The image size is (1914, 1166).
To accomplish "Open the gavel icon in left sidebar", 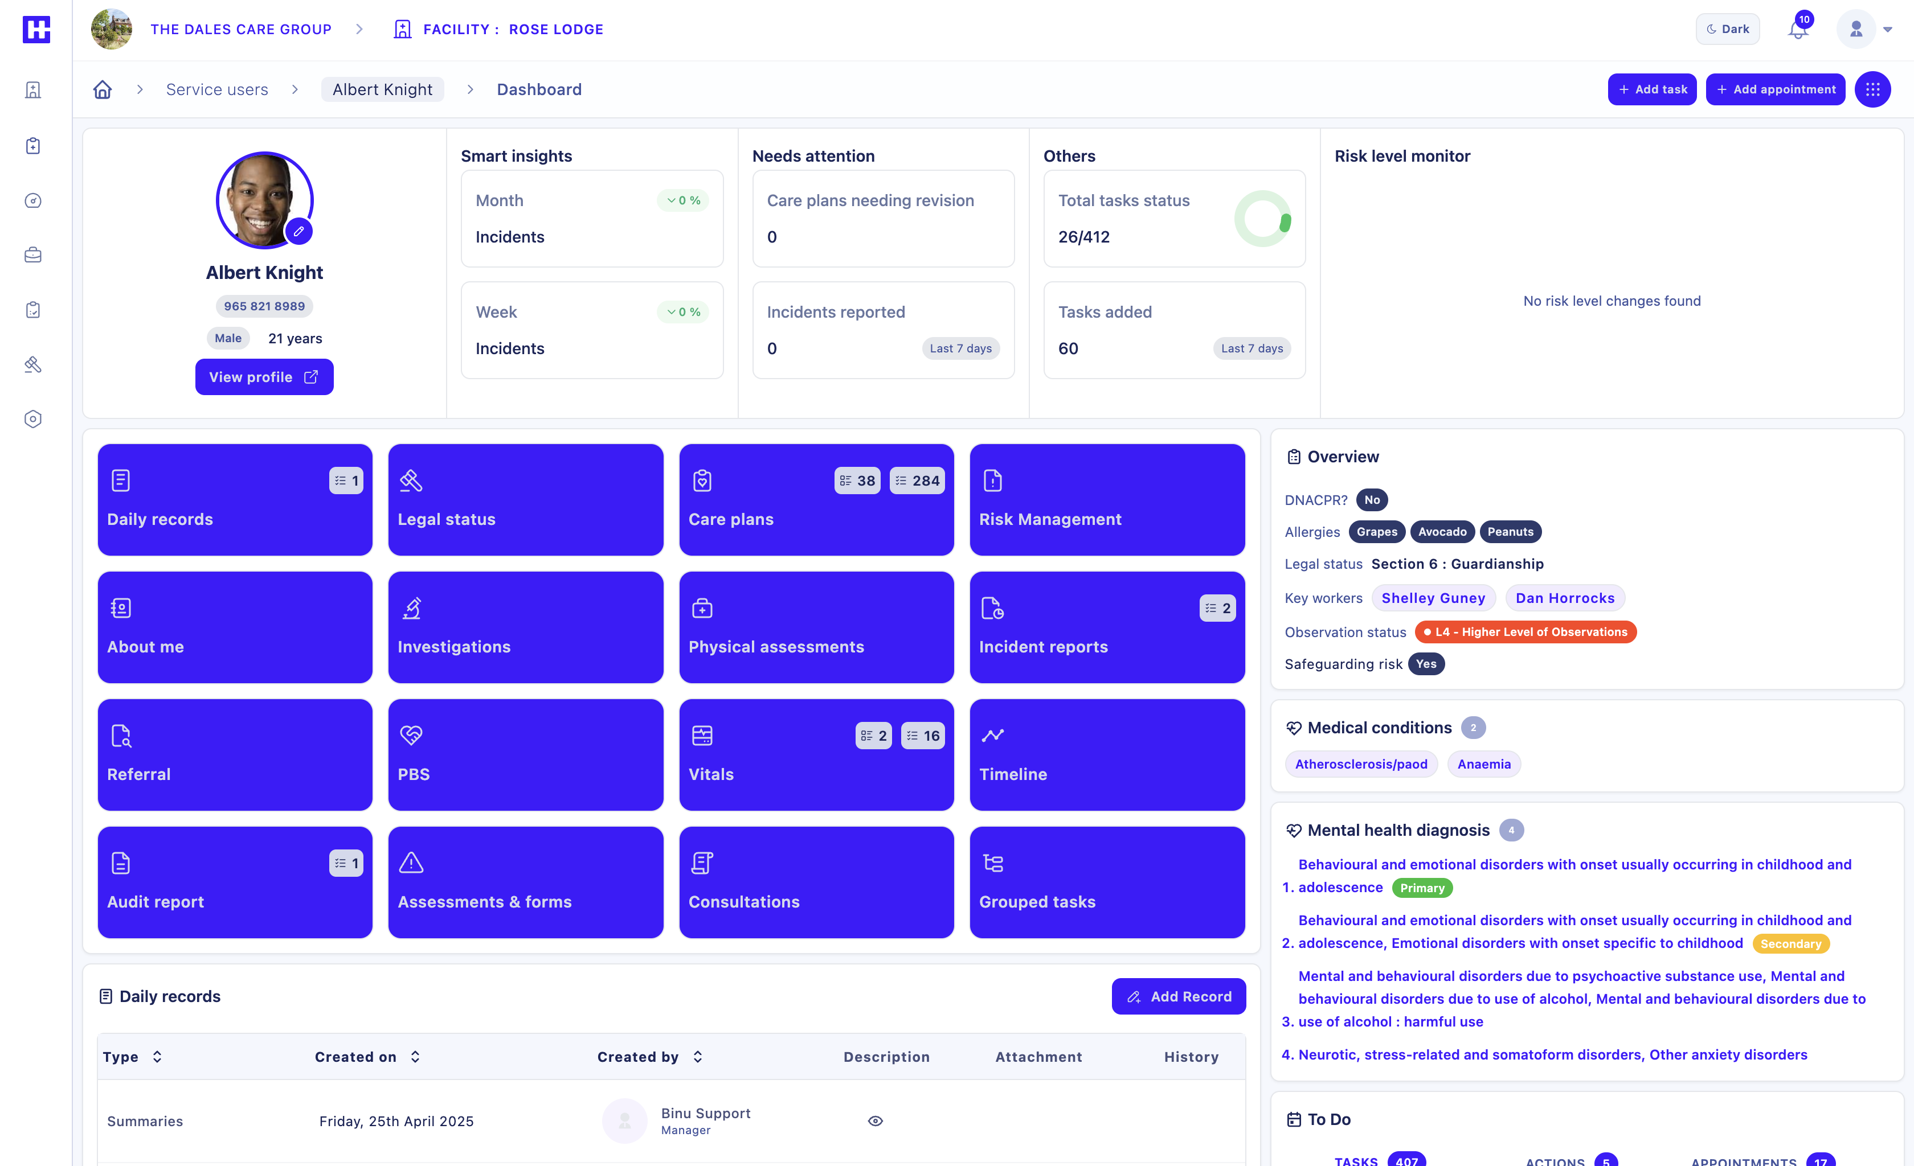I will click(32, 364).
